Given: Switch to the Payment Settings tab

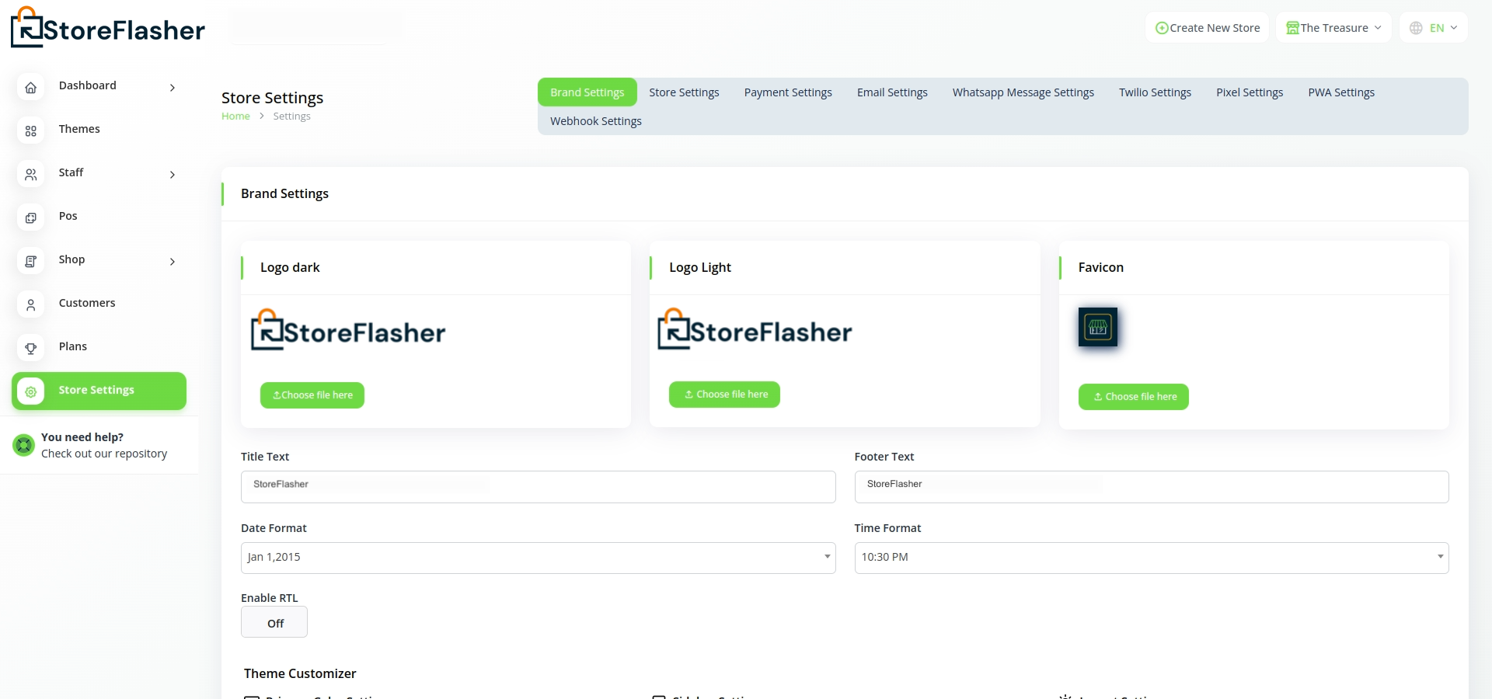Looking at the screenshot, I should click(x=787, y=92).
